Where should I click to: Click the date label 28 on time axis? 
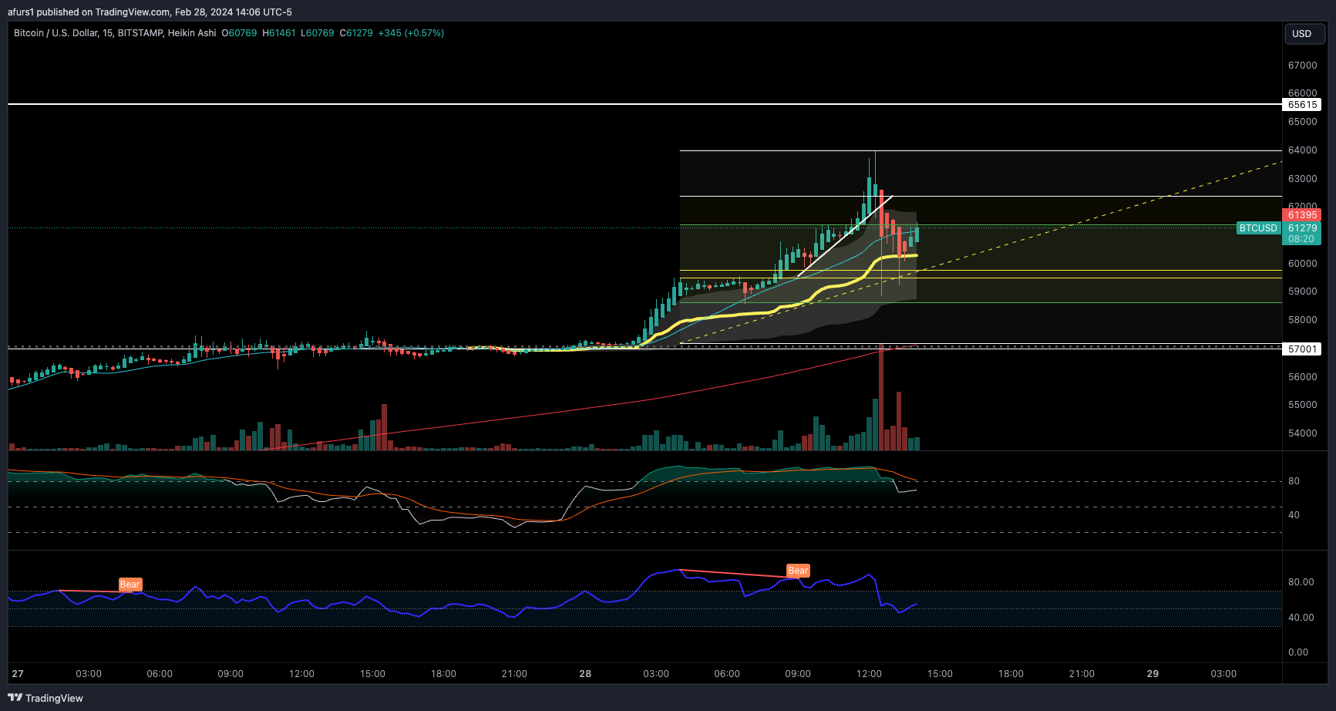click(x=585, y=674)
